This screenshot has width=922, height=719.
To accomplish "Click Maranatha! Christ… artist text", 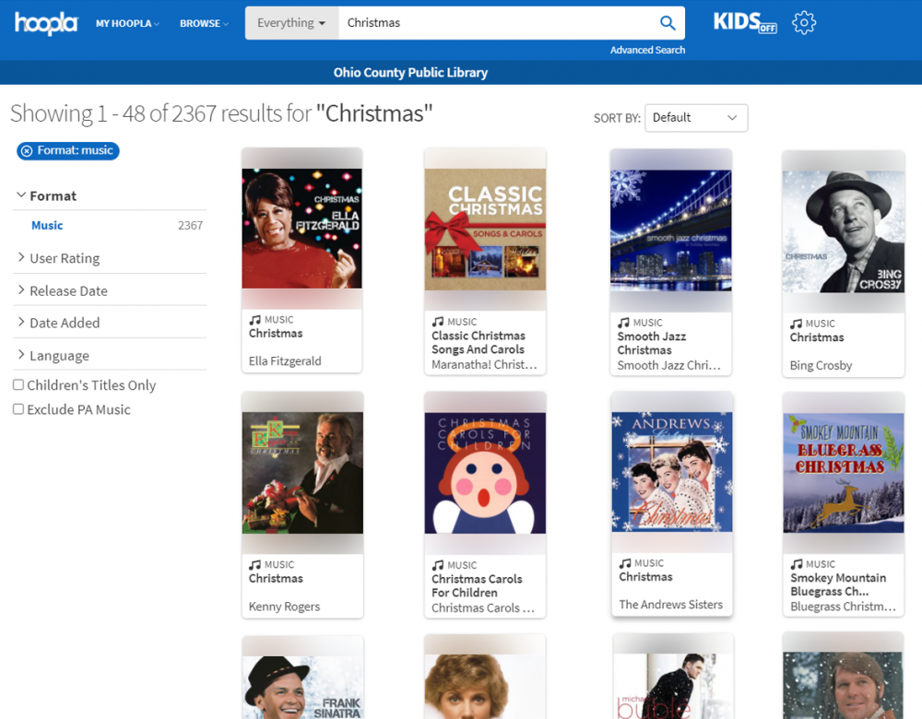I will [484, 364].
